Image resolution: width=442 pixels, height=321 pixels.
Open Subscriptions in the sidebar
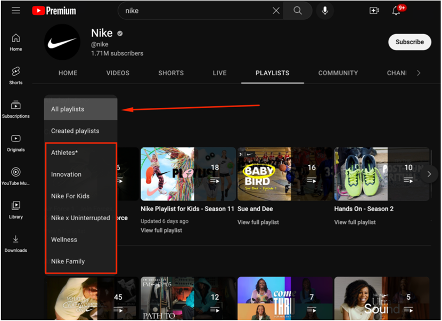(16, 109)
